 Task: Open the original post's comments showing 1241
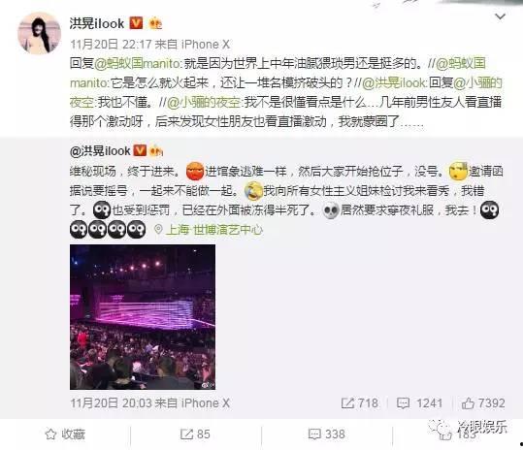419,403
